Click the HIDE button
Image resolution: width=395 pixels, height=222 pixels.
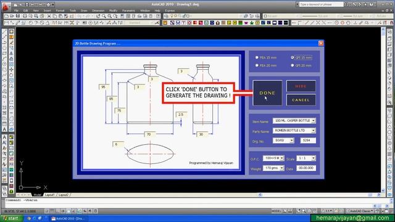(x=301, y=86)
